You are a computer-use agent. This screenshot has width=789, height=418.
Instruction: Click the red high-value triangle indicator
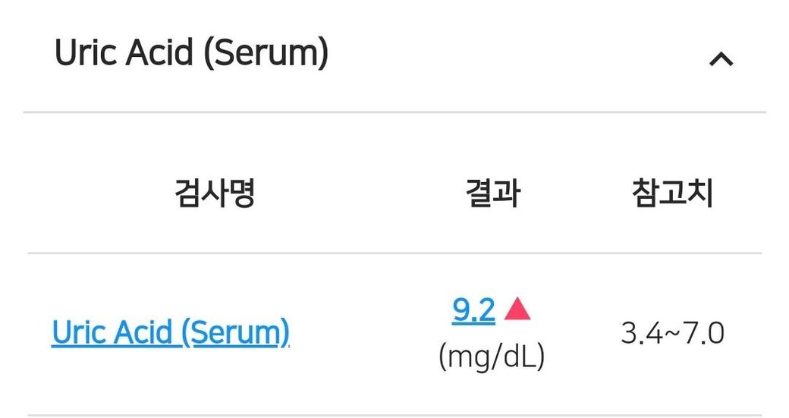[x=517, y=309]
